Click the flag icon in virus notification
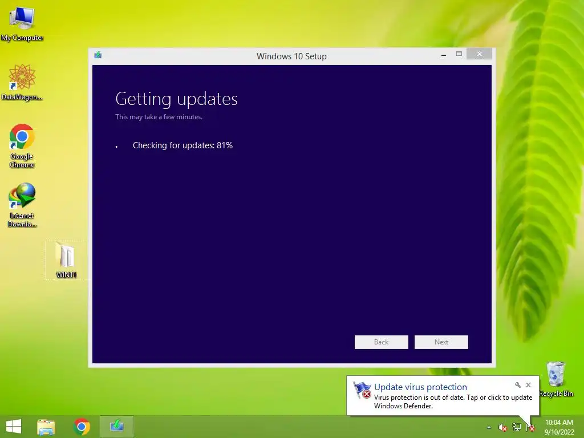 (362, 390)
